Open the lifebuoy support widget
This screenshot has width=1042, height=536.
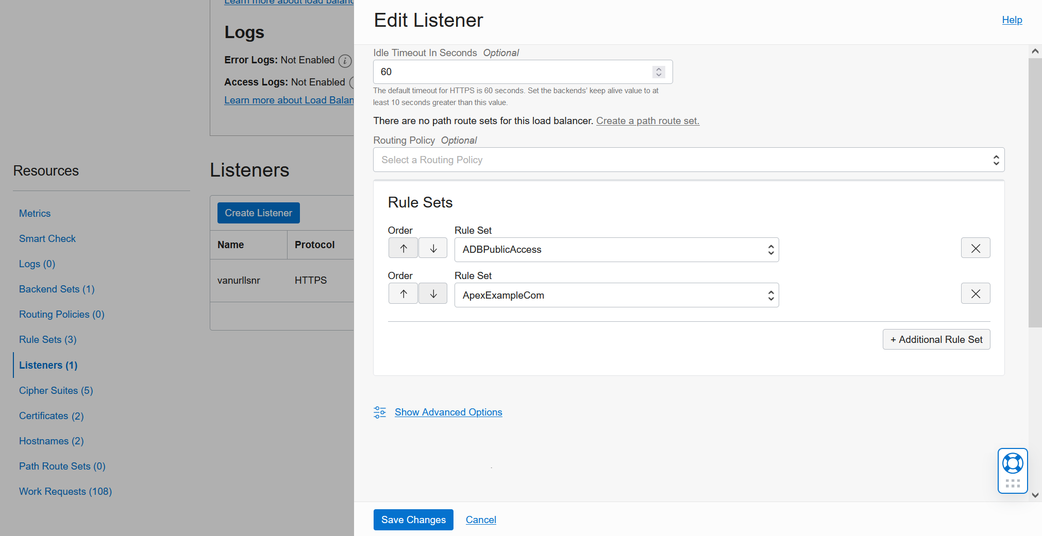pos(1012,464)
